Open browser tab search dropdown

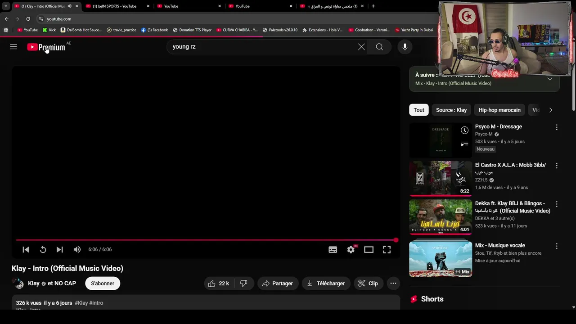[6, 6]
